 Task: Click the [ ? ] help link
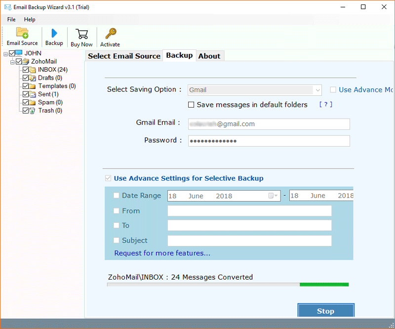coord(326,104)
